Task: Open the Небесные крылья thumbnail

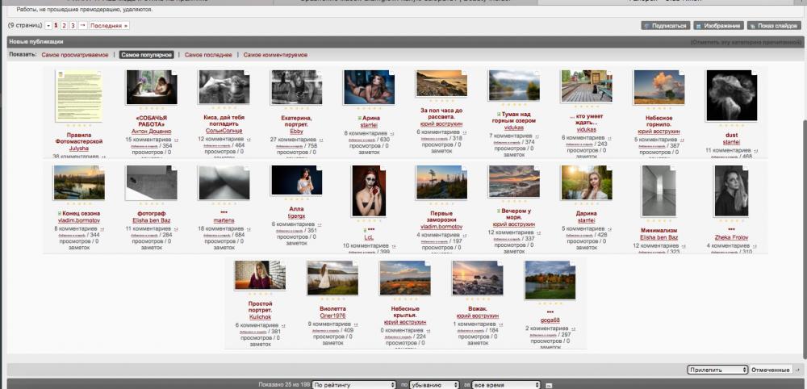Action: point(405,278)
